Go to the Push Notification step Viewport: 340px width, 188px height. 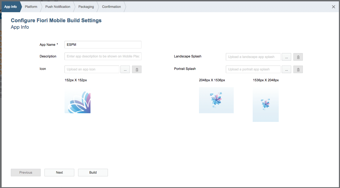click(x=58, y=7)
